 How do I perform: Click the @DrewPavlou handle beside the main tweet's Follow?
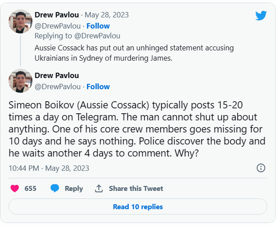[x=58, y=87]
